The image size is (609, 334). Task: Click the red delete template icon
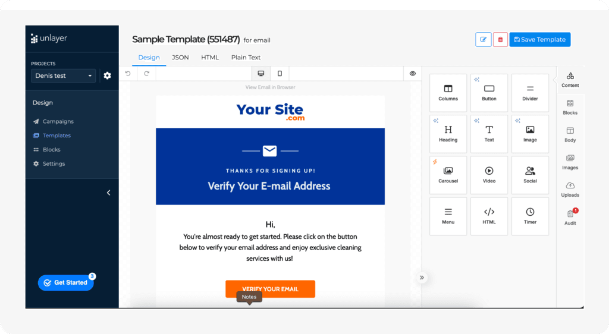pos(500,40)
